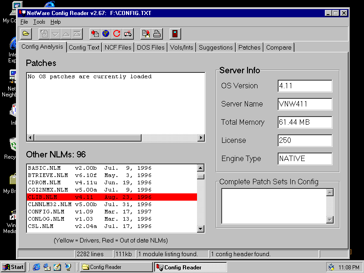Image resolution: width=364 pixels, height=273 pixels.
Task: Click the save report document icon
Action: [146, 34]
